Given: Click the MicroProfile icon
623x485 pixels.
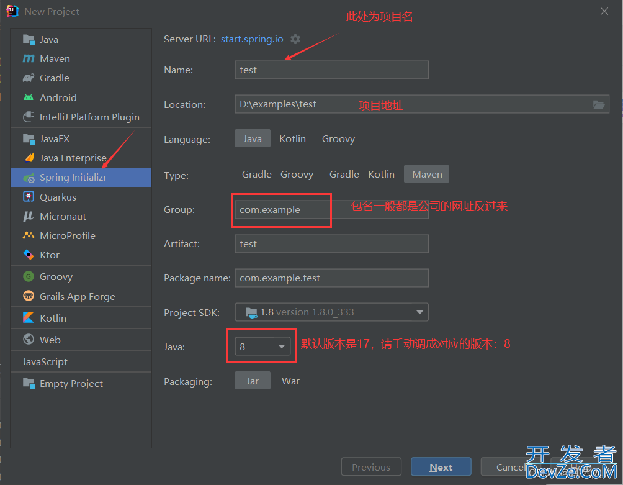Looking at the screenshot, I should click(29, 235).
